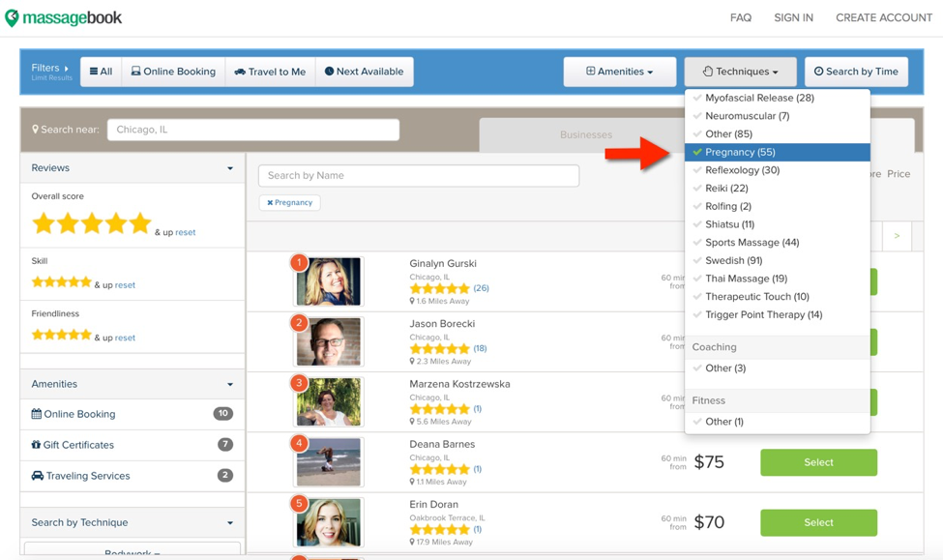The image size is (943, 560).
Task: Check Rolfing (2) technique
Action: coord(777,206)
